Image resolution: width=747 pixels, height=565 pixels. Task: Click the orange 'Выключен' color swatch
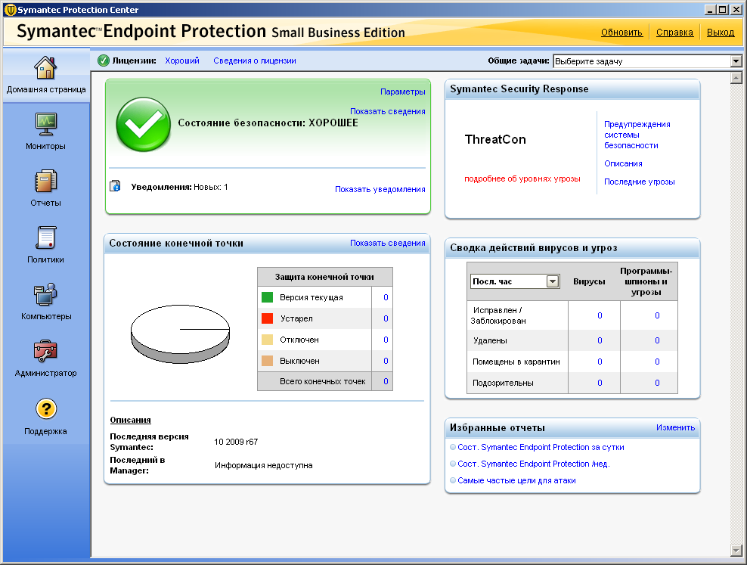267,361
